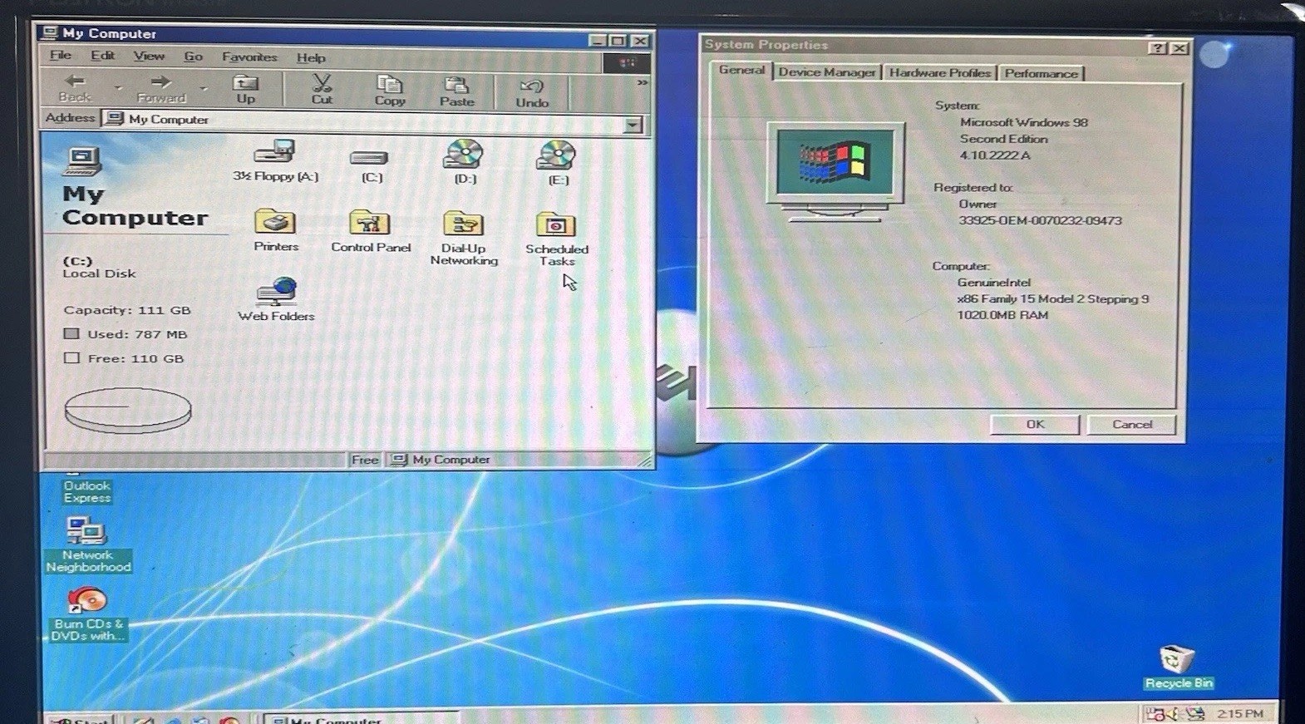Image resolution: width=1305 pixels, height=724 pixels.
Task: Select the (E:) disc drive icon
Action: (x=557, y=155)
